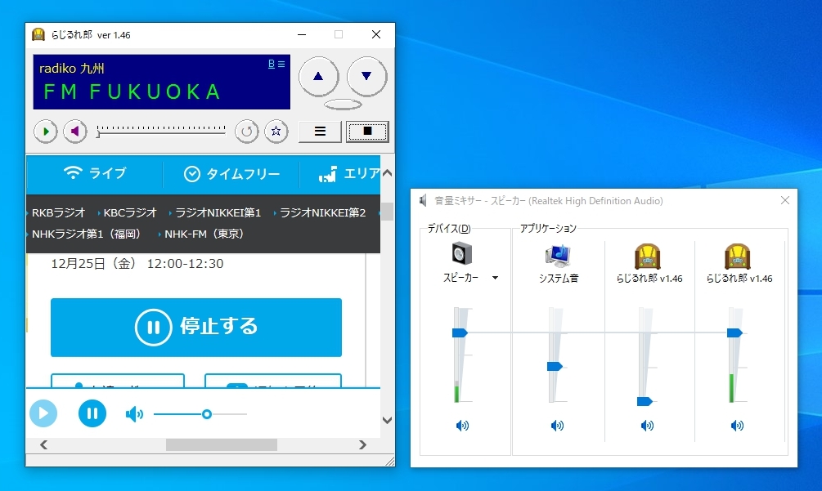Click the reload circular arrow button
822x491 pixels.
[x=247, y=132]
